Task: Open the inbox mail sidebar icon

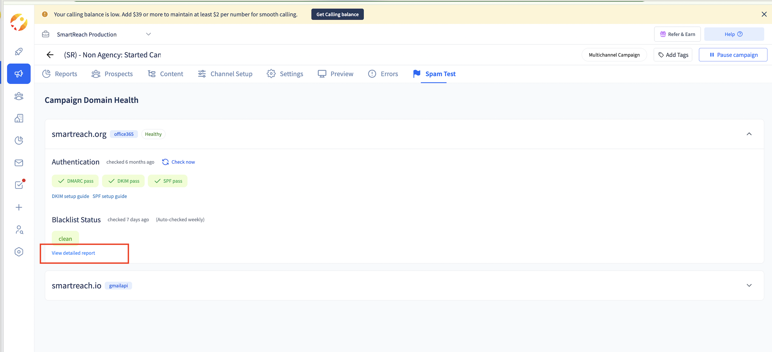Action: tap(19, 163)
